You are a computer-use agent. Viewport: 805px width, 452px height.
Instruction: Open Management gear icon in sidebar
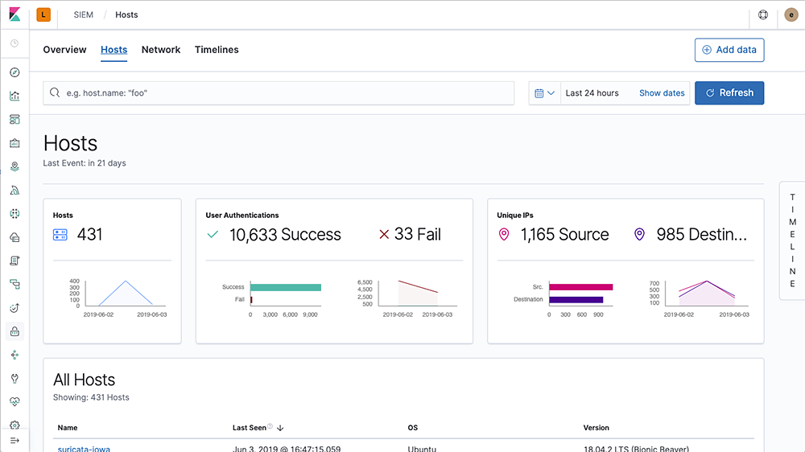tap(14, 425)
